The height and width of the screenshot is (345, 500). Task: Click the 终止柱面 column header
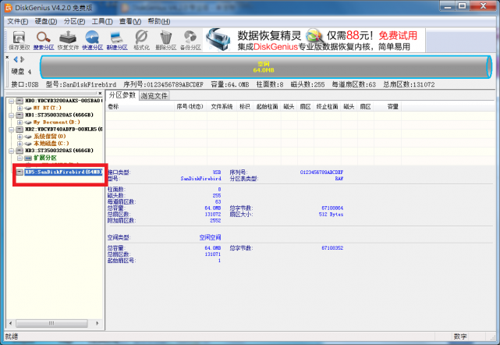click(x=327, y=107)
